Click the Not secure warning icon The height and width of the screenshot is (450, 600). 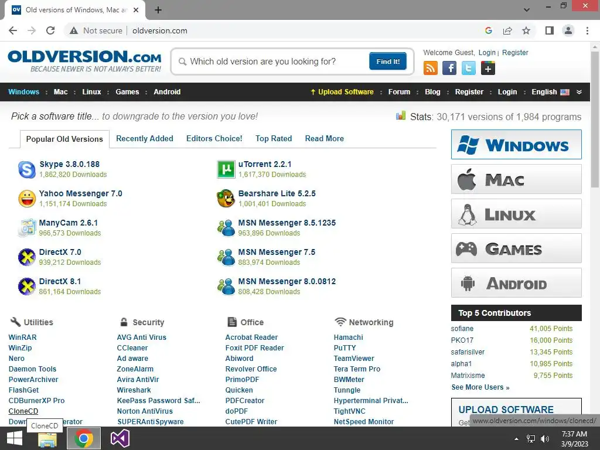click(74, 30)
